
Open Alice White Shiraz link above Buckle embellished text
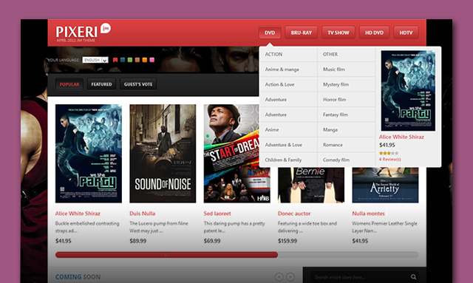tap(78, 214)
